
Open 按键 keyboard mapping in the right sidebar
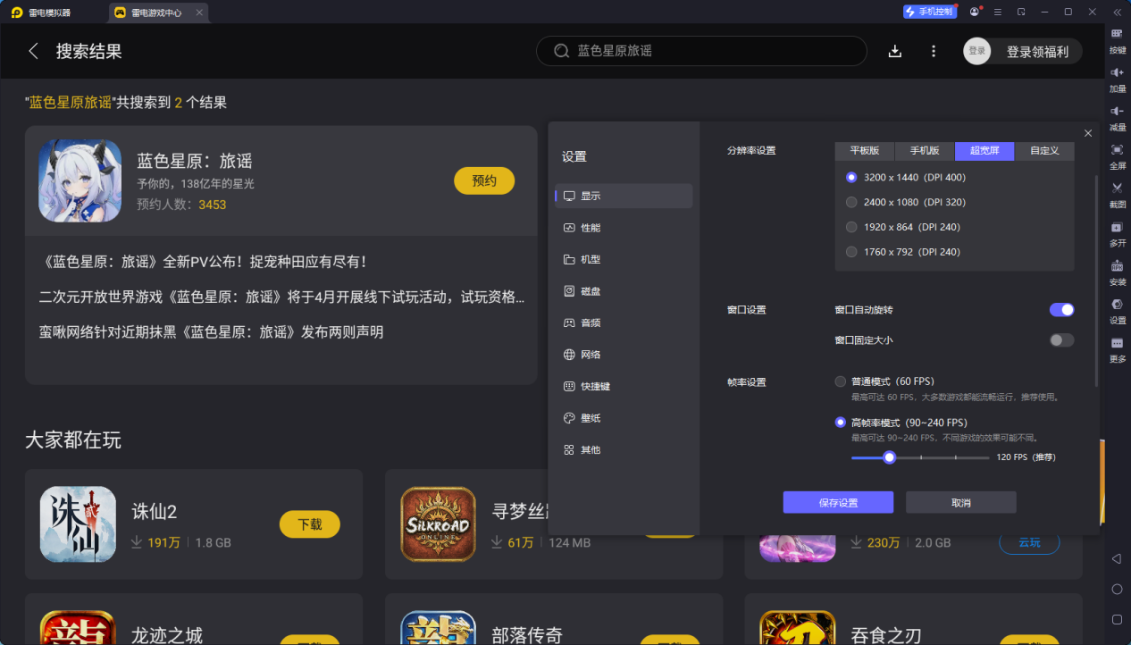pos(1117,41)
